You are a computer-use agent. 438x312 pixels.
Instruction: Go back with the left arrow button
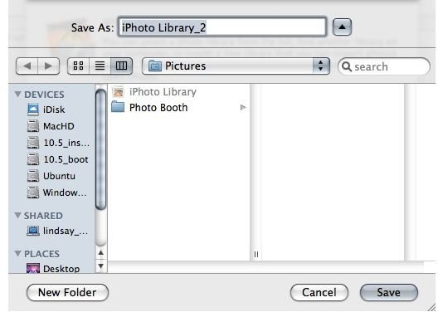point(27,66)
